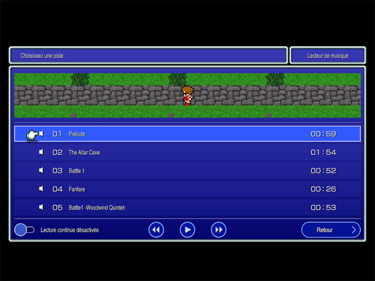Click the Lecteur de musique title box
375x281 pixels.
point(327,56)
